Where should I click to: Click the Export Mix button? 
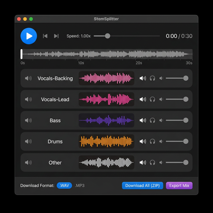179,186
